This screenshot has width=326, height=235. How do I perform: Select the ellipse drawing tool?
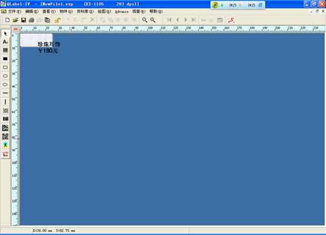(x=5, y=84)
